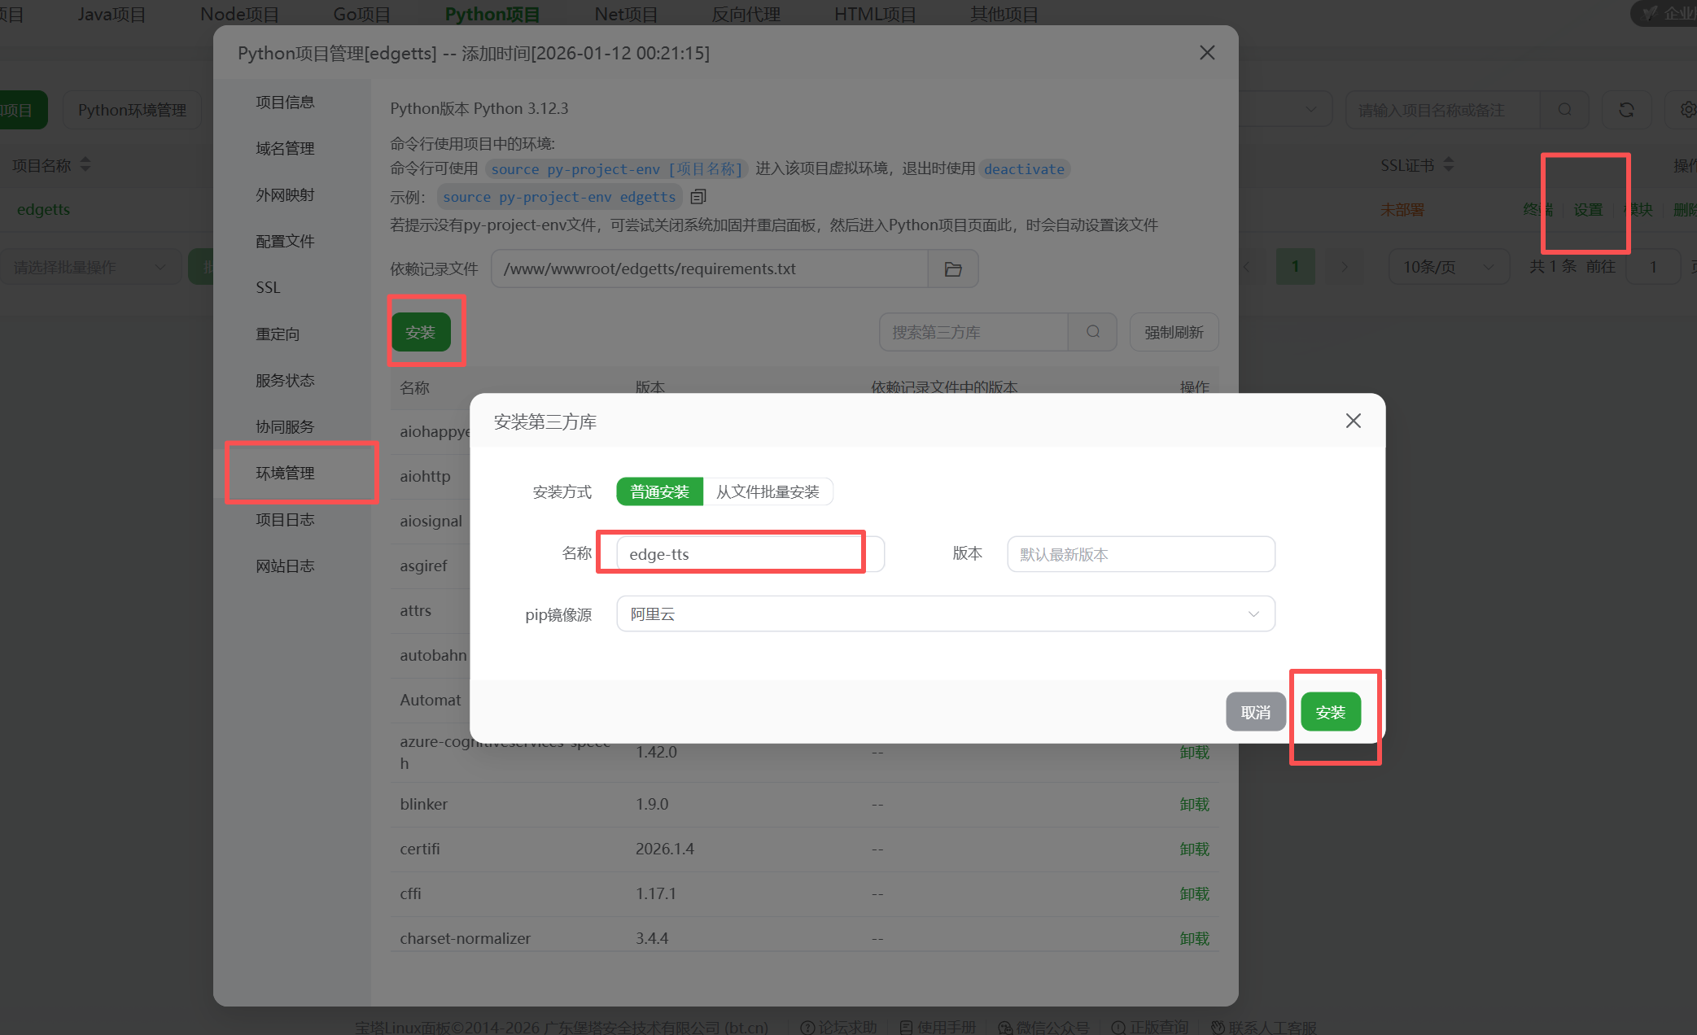Switch to the Node项目 tab
1697x1035 pixels.
[x=239, y=14]
